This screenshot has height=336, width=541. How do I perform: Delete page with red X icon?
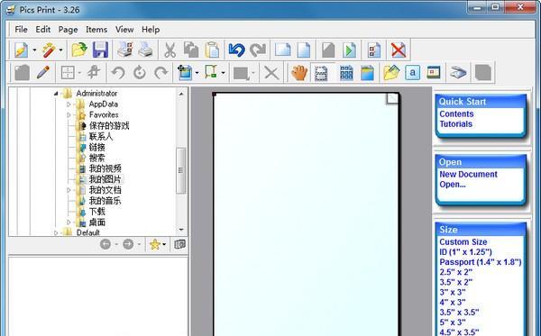[x=399, y=50]
